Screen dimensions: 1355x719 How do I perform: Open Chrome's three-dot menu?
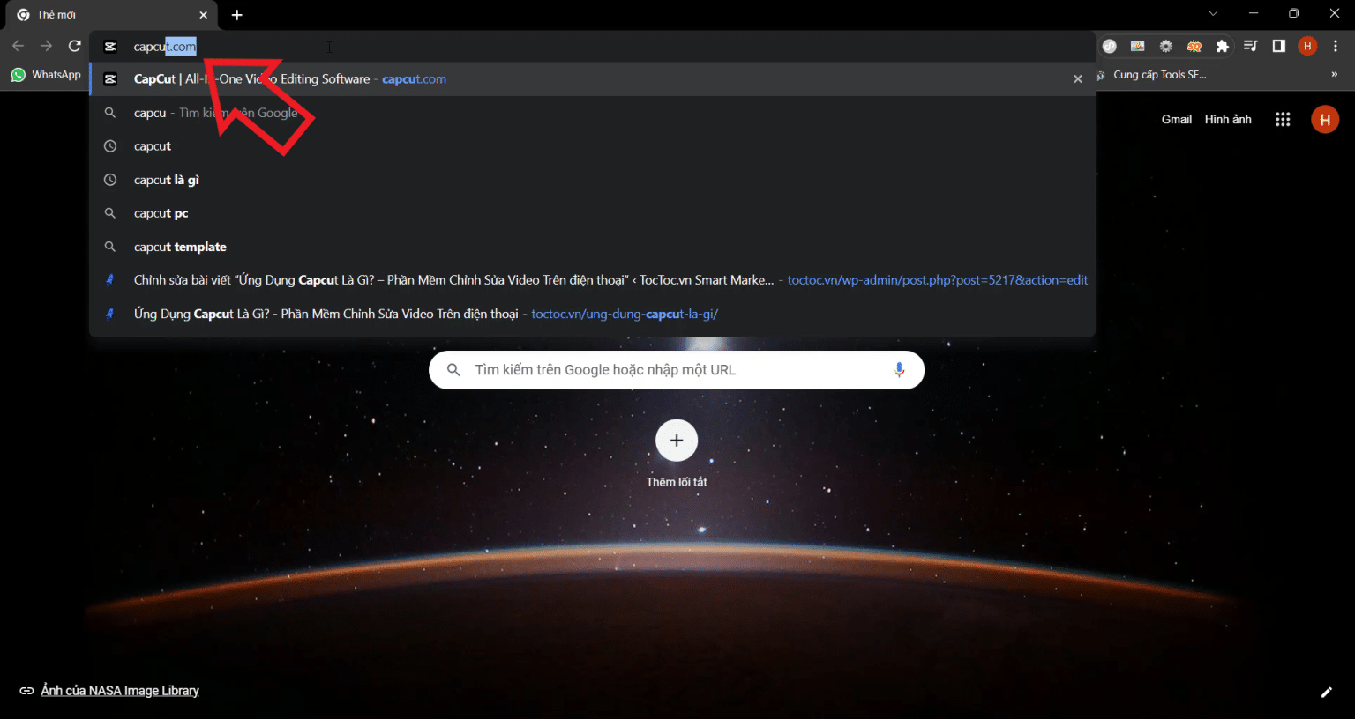[1336, 46]
